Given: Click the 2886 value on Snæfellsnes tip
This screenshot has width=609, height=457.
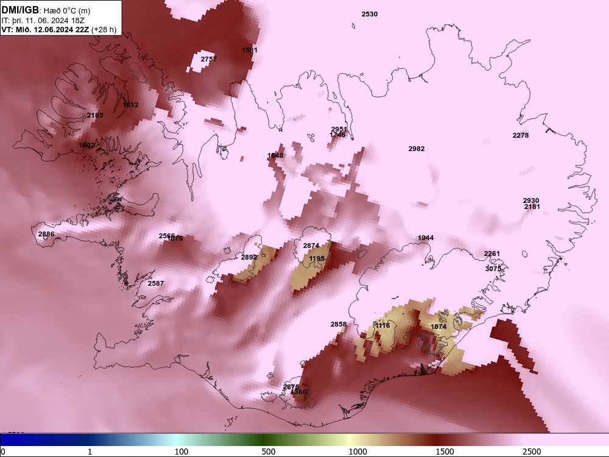Looking at the screenshot, I should pyautogui.click(x=46, y=234).
